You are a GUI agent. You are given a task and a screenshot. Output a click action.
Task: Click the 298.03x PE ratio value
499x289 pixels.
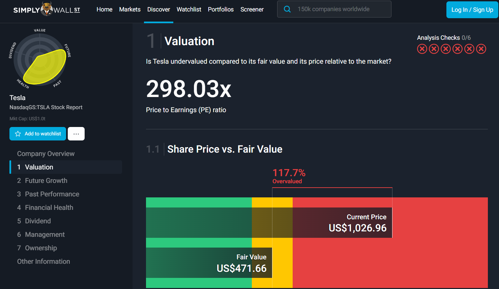point(189,89)
